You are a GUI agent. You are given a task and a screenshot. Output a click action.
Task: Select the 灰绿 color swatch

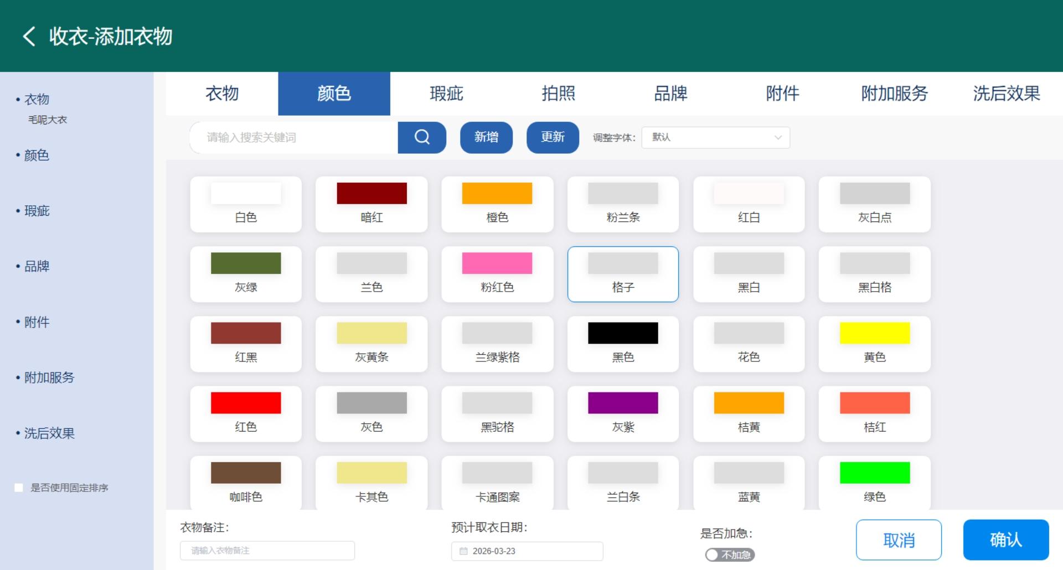pos(246,274)
